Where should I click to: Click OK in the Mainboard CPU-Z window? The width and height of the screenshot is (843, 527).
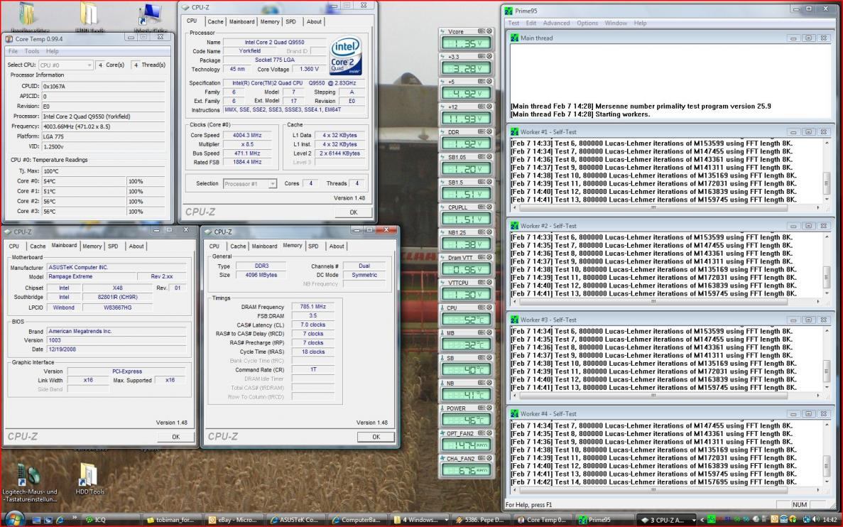175,437
